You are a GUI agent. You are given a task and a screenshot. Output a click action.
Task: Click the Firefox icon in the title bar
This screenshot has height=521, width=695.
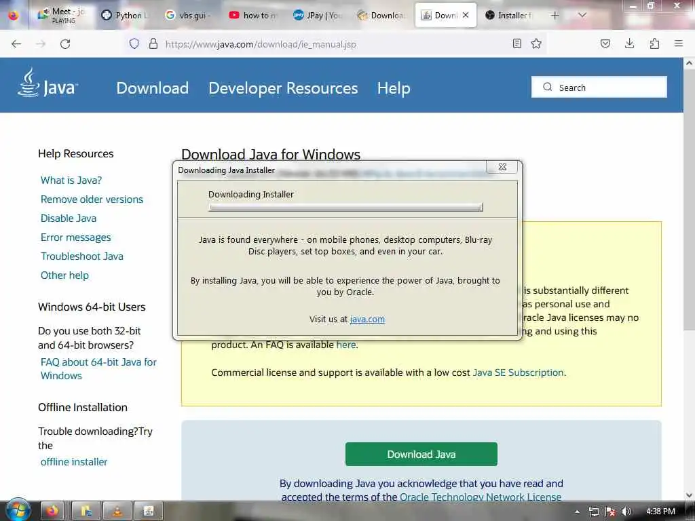point(14,16)
